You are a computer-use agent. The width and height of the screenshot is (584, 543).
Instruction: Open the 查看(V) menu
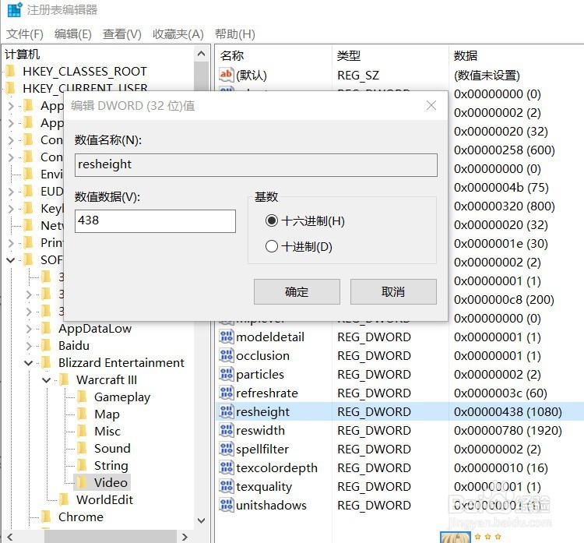(122, 34)
